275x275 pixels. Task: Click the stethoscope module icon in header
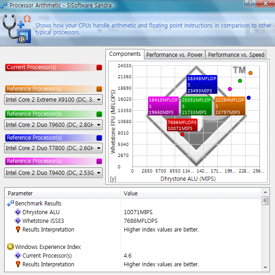16,28
